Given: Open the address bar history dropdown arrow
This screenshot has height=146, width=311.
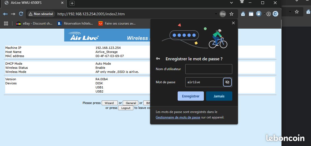Looking at the screenshot, I should point(216,14).
